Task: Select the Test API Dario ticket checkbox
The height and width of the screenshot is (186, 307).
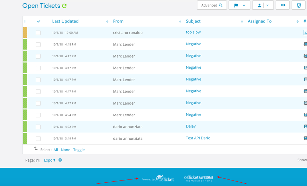Action: (x=38, y=138)
